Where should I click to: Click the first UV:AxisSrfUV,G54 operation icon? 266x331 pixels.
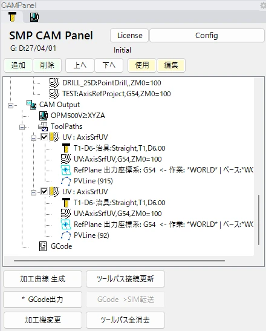tap(66, 159)
